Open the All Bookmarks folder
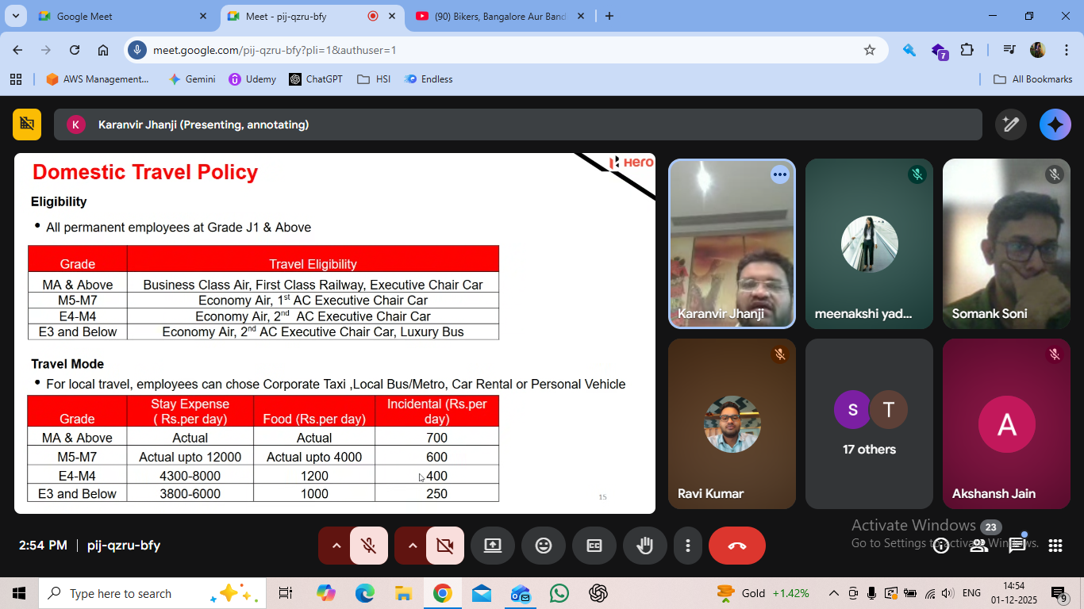The image size is (1084, 609). point(1033,79)
